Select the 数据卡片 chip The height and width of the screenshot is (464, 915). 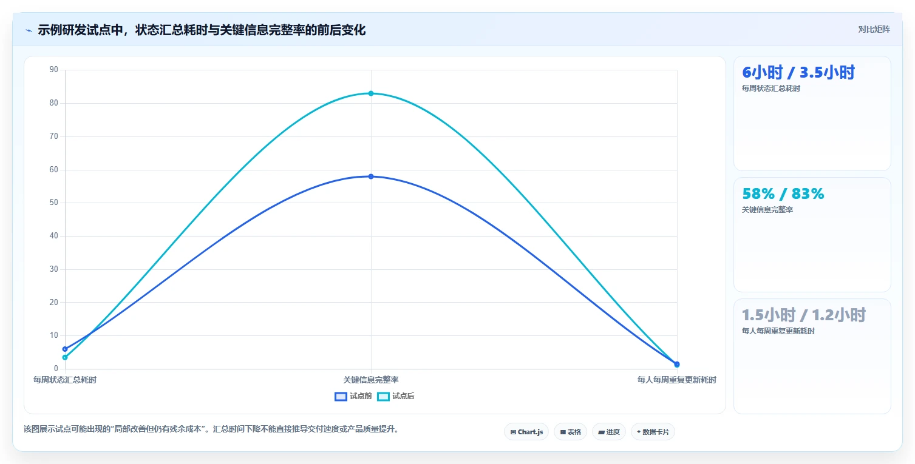pos(653,432)
